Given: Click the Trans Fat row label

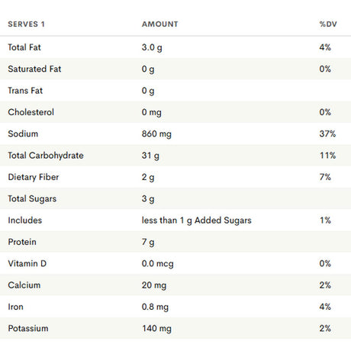Looking at the screenshot, I should (x=25, y=91).
